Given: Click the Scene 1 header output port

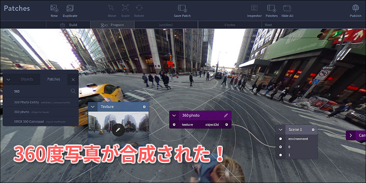Looking at the screenshot, I should [x=313, y=129].
